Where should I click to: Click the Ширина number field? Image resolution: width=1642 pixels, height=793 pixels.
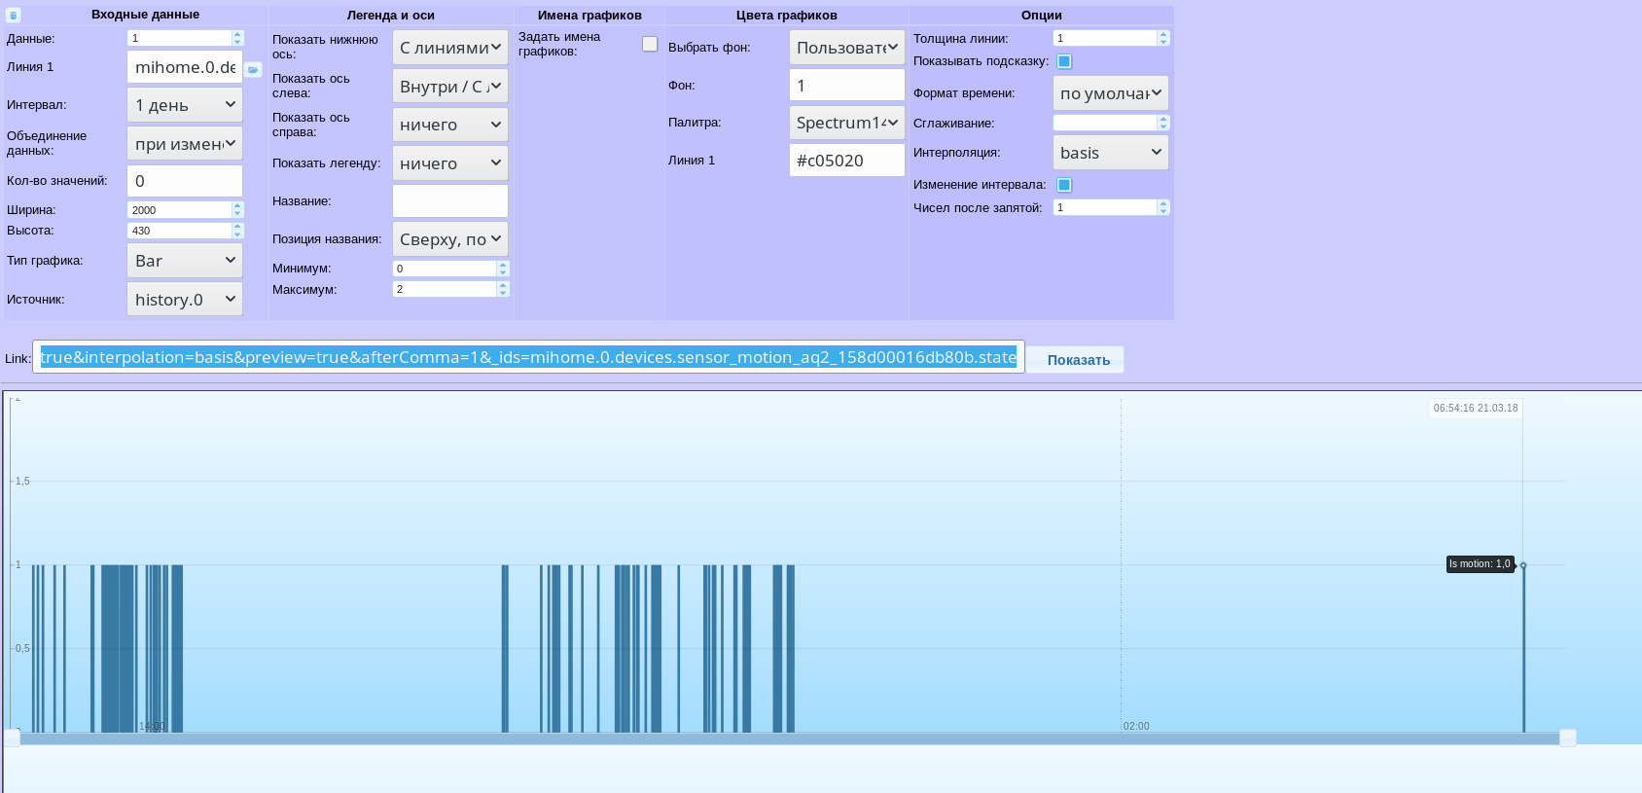pos(179,210)
